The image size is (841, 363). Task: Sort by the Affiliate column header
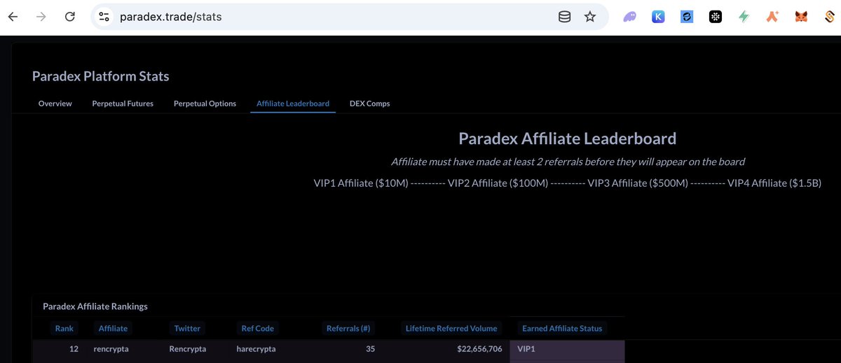114,328
